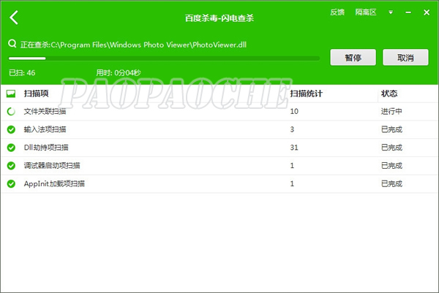Click the 扫描统计 column header
Image resolution: width=439 pixels, height=293 pixels.
307,94
